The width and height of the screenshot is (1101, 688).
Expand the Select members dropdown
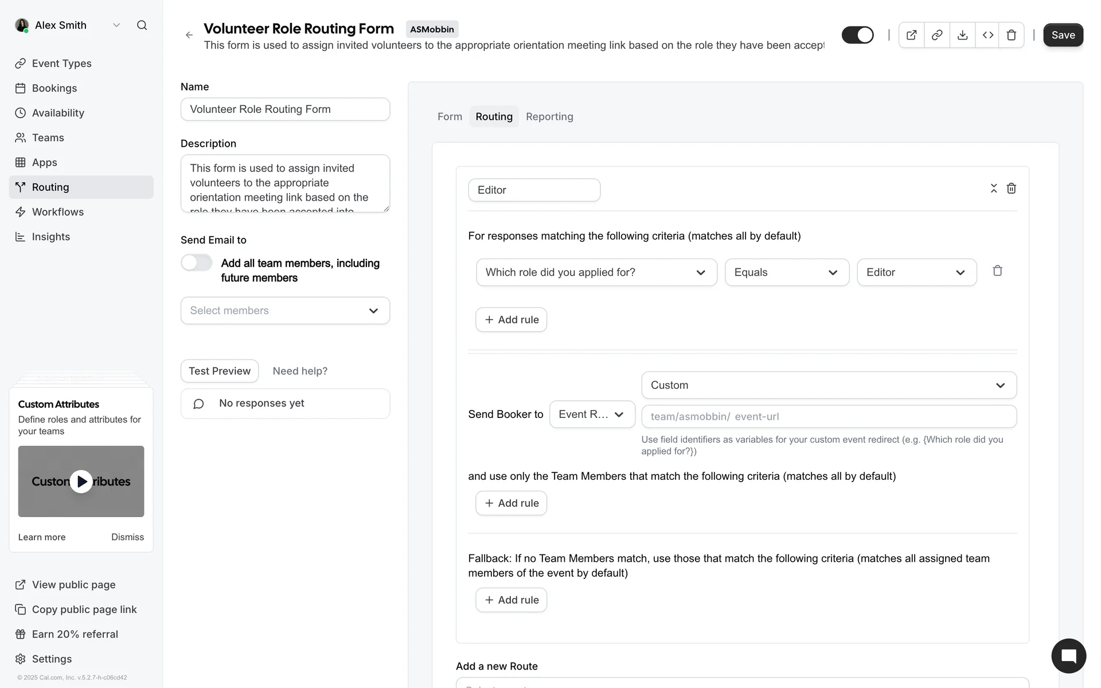pyautogui.click(x=285, y=311)
